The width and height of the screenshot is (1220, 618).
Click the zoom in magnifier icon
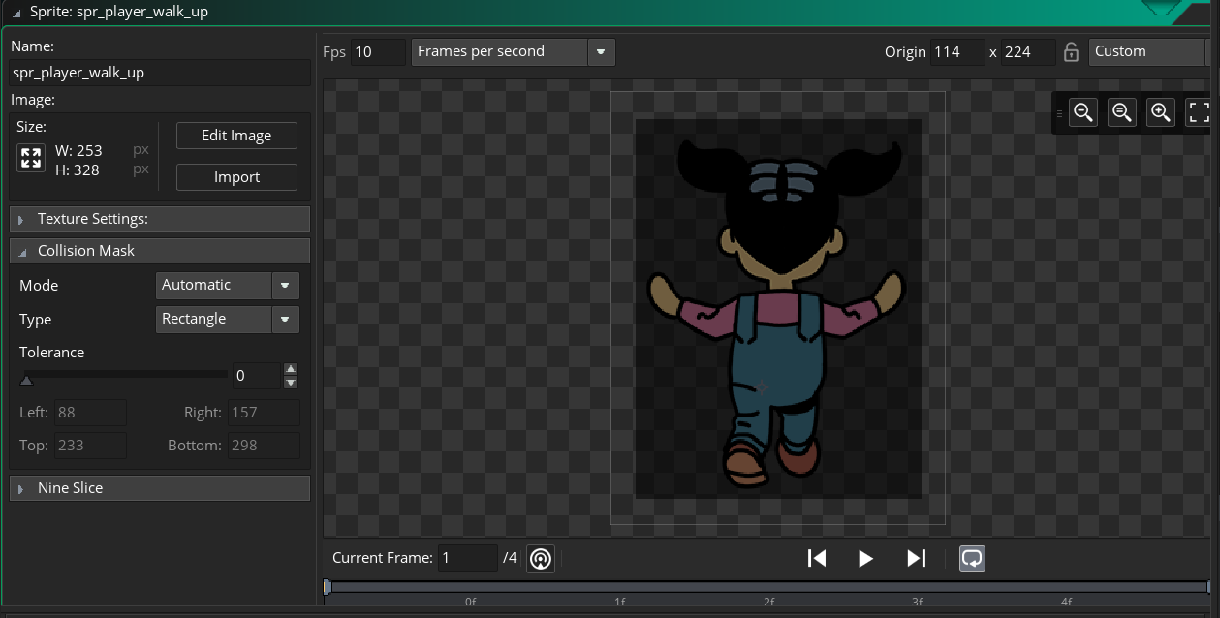[x=1161, y=112]
